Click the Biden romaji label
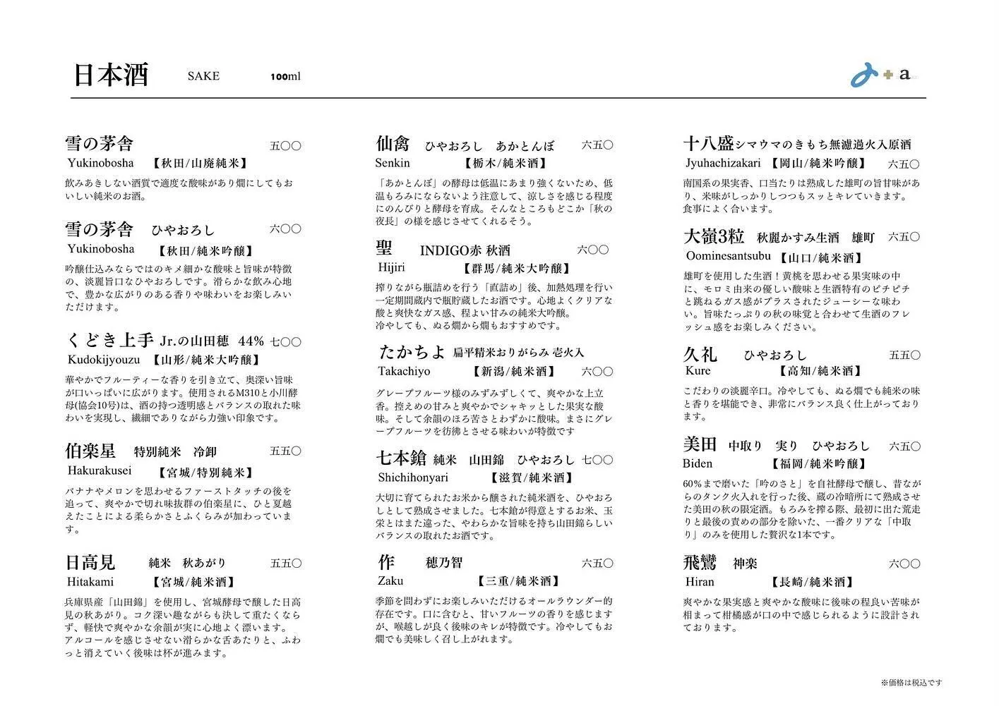 click(x=698, y=464)
